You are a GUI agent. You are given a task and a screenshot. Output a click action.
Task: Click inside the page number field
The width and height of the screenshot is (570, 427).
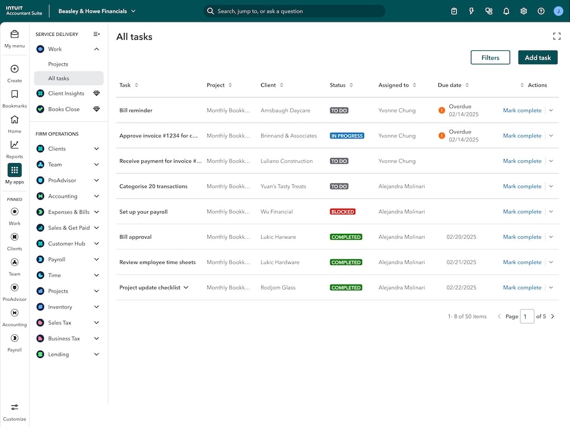(527, 316)
